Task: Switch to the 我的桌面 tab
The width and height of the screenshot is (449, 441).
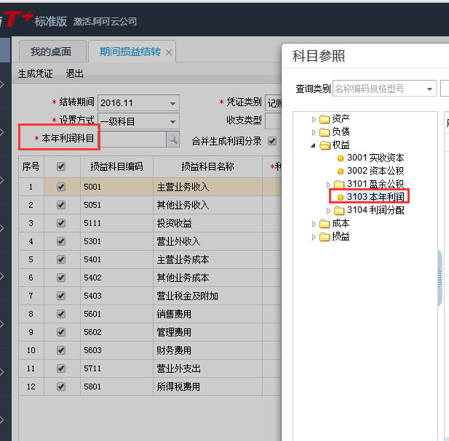Action: click(51, 52)
